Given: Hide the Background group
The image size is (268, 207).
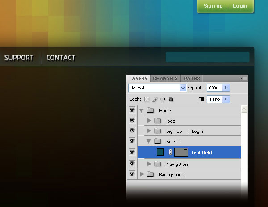Looking at the screenshot, I should point(132,174).
